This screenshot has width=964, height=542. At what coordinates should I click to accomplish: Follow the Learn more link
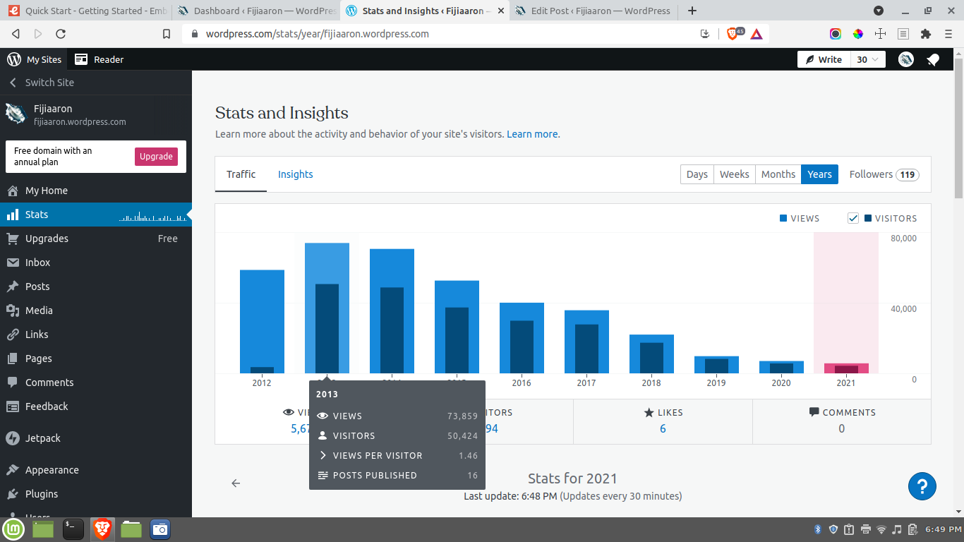pos(533,134)
